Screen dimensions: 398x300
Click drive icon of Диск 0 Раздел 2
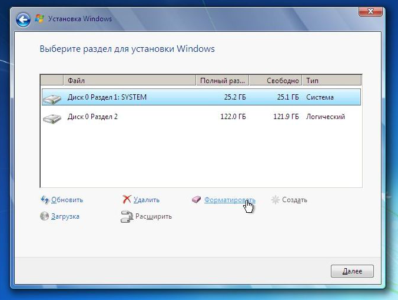click(52, 118)
